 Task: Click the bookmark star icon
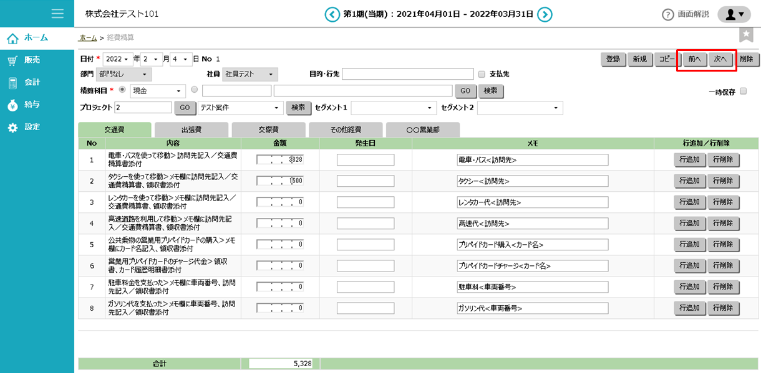[746, 35]
